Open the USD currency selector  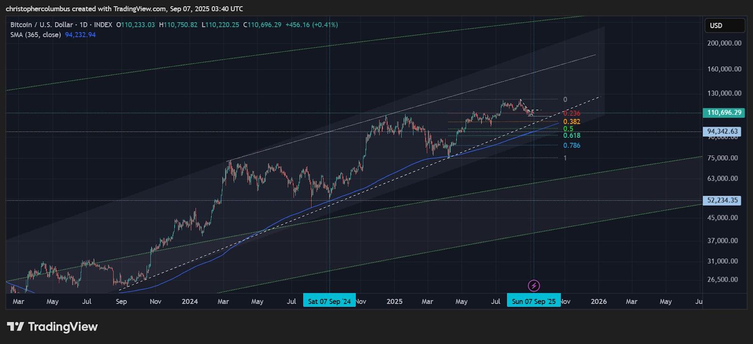724,25
